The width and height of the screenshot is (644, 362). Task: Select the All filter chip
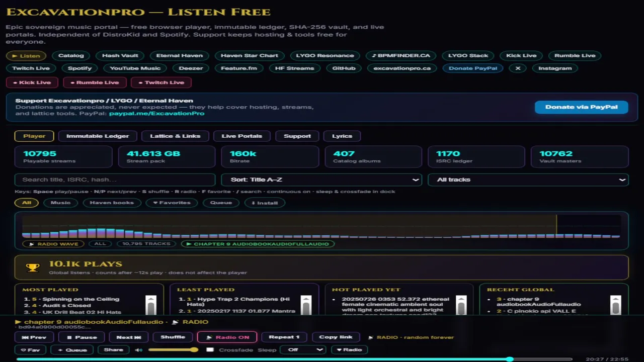click(x=27, y=203)
